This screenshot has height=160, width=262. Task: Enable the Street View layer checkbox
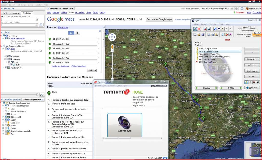[x=6, y=122]
